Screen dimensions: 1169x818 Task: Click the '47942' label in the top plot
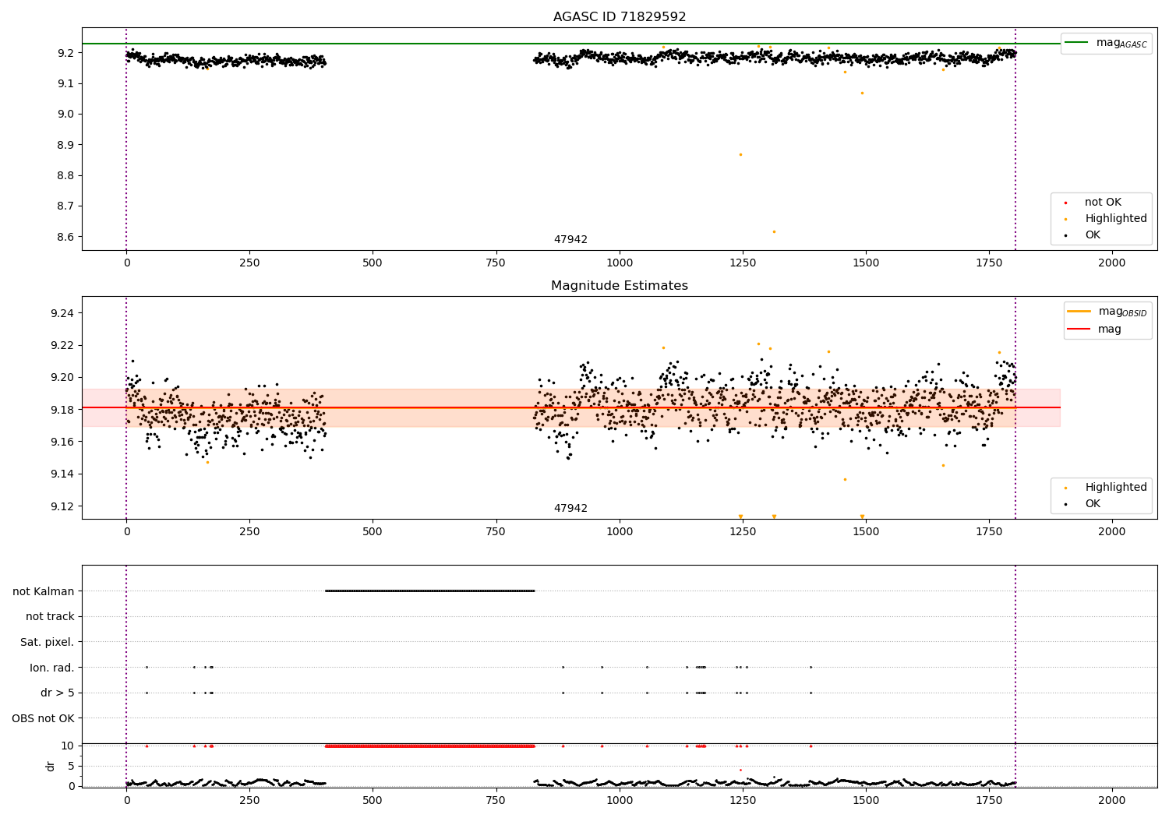click(570, 240)
